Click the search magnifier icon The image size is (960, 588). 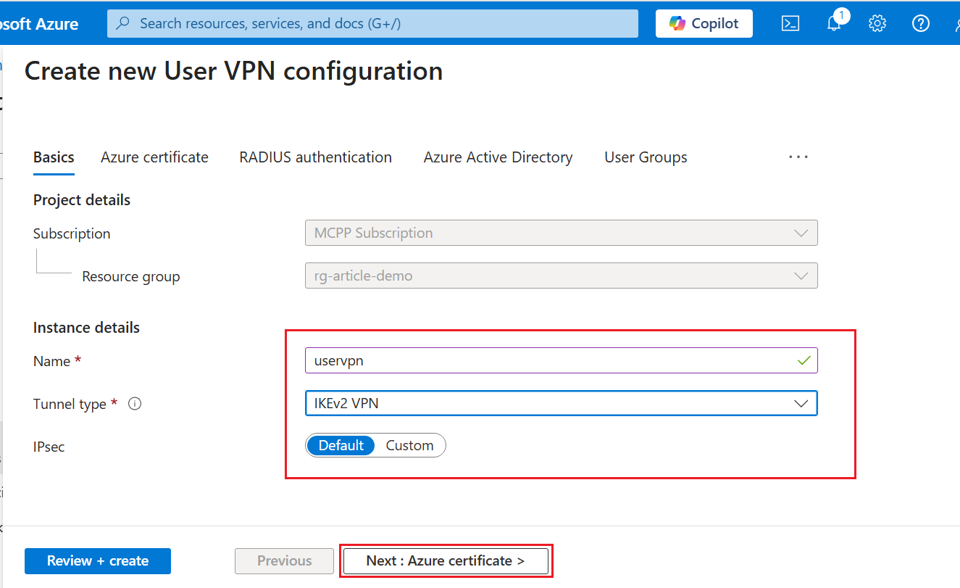point(123,24)
